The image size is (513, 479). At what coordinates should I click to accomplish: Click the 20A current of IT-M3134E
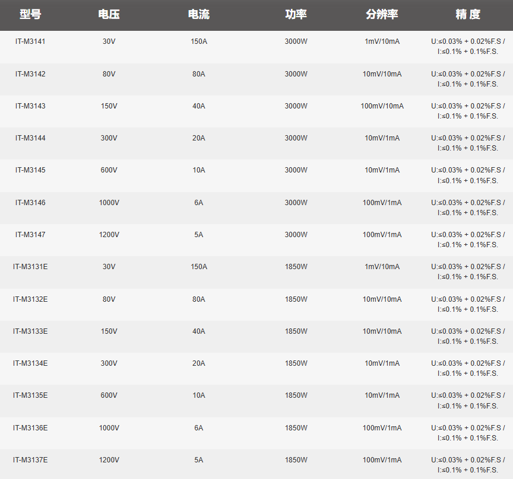(198, 363)
